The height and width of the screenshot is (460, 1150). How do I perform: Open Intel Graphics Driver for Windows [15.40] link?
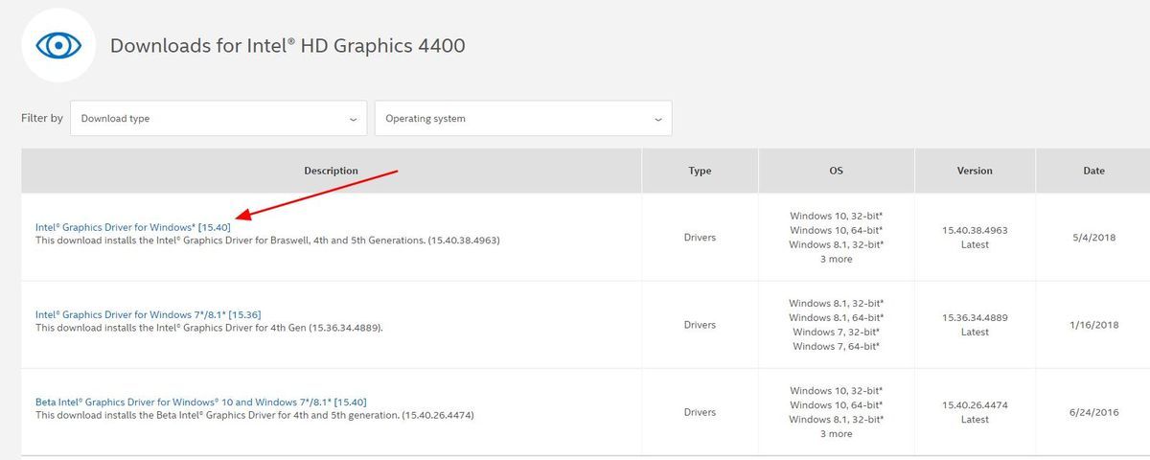click(133, 227)
